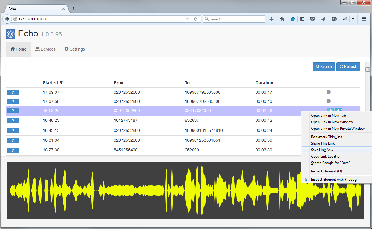Click the blue Search button
This screenshot has width=372, height=229.
coord(324,67)
